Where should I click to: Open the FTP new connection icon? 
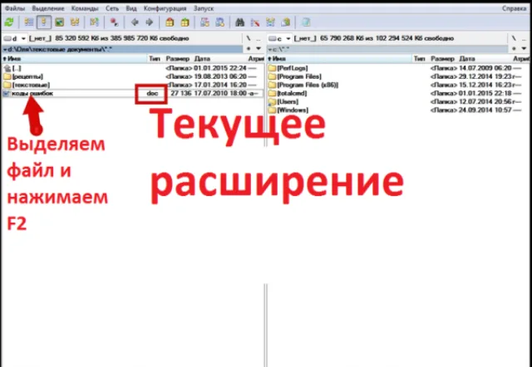pos(219,22)
